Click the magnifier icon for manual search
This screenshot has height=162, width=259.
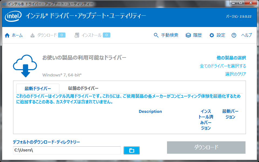pos(156,35)
